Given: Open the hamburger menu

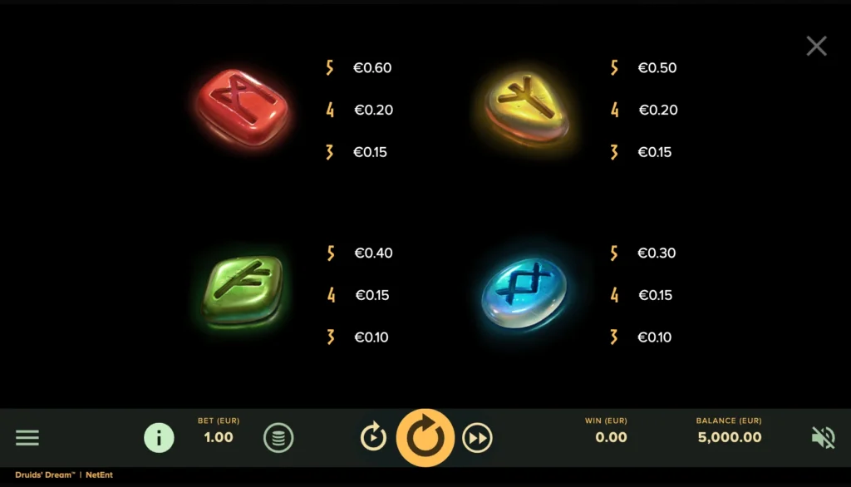Looking at the screenshot, I should (x=27, y=438).
